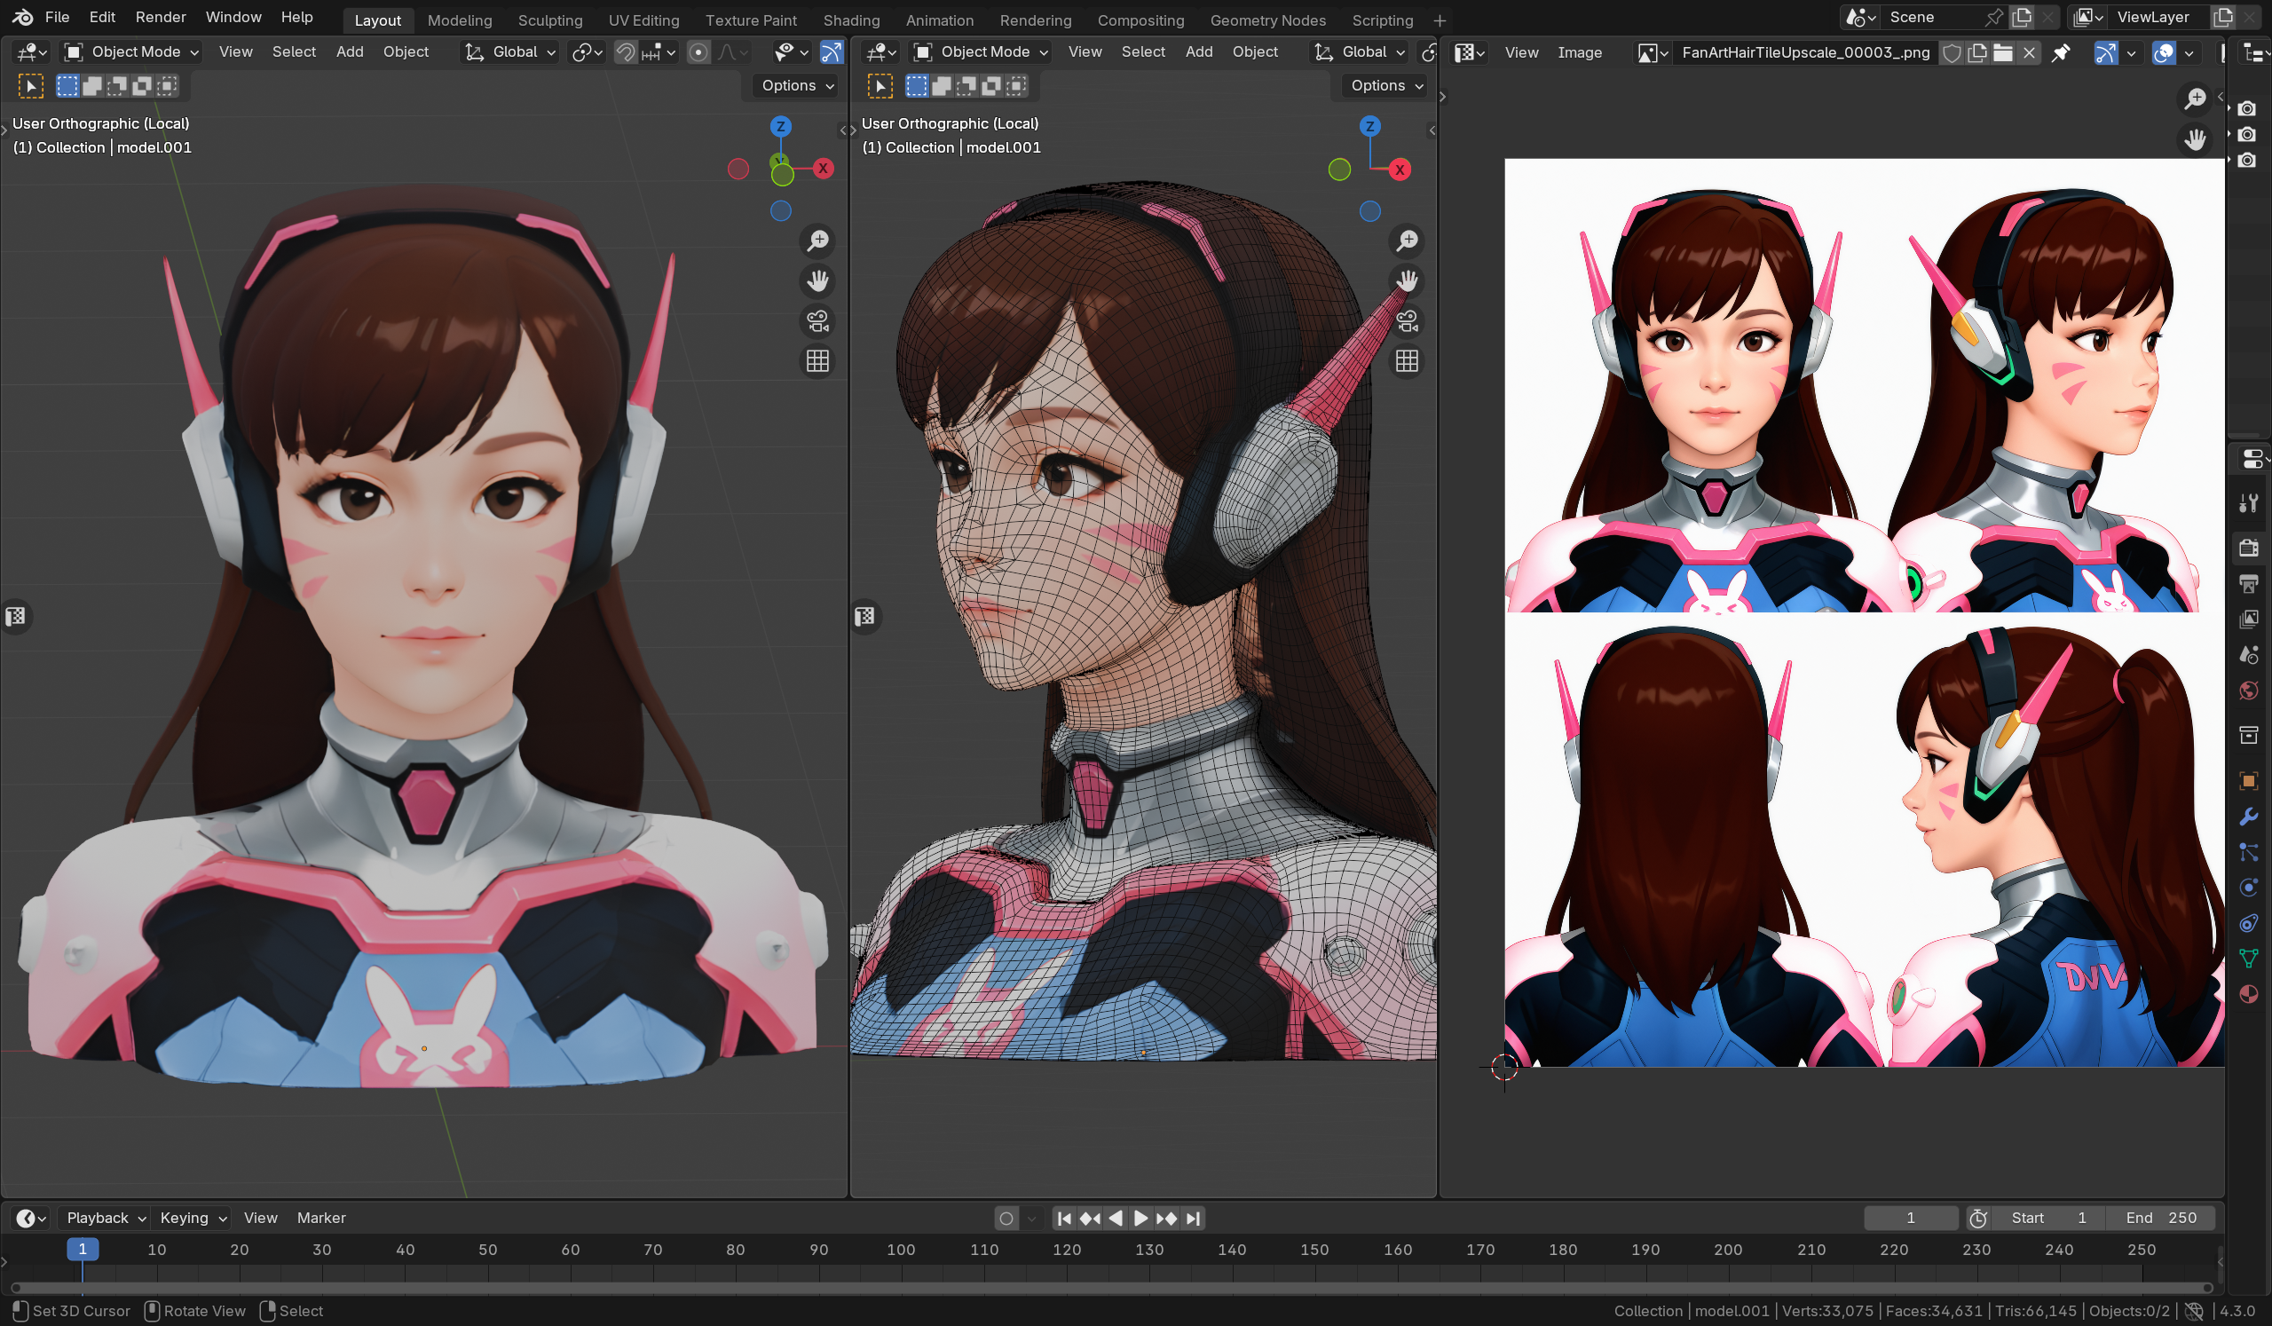Toggle proportional editing in left viewport
This screenshot has width=2272, height=1326.
tap(698, 52)
